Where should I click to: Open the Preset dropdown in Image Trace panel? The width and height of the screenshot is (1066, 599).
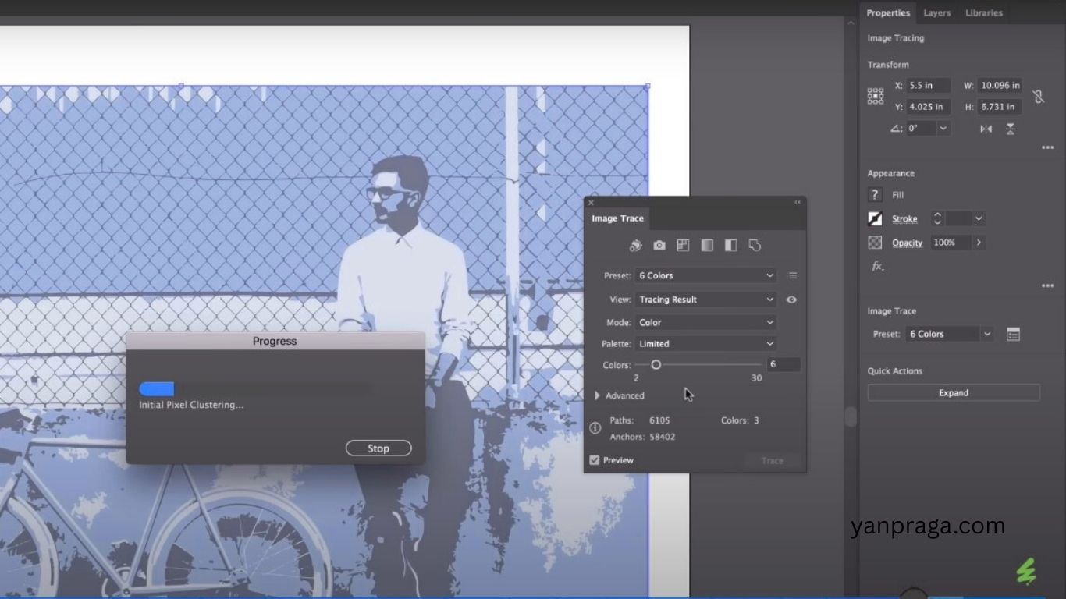tap(705, 275)
